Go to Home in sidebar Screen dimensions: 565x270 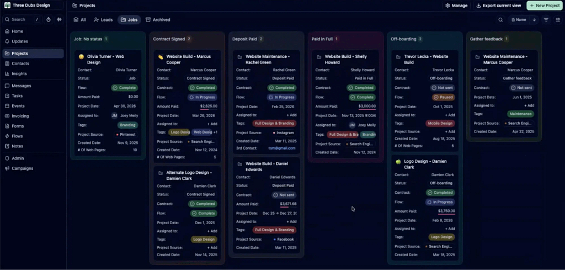(33, 31)
